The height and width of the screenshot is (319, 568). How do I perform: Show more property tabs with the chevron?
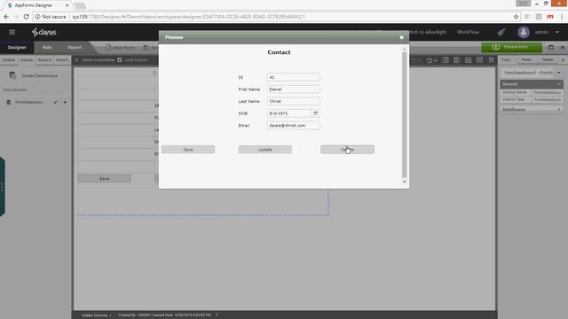(563, 60)
